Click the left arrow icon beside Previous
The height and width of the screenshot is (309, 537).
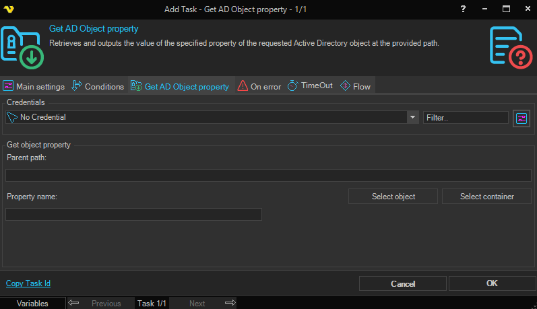74,303
